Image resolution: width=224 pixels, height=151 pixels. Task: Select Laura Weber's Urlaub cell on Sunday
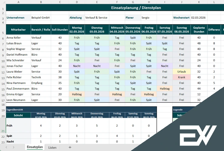point(182,72)
